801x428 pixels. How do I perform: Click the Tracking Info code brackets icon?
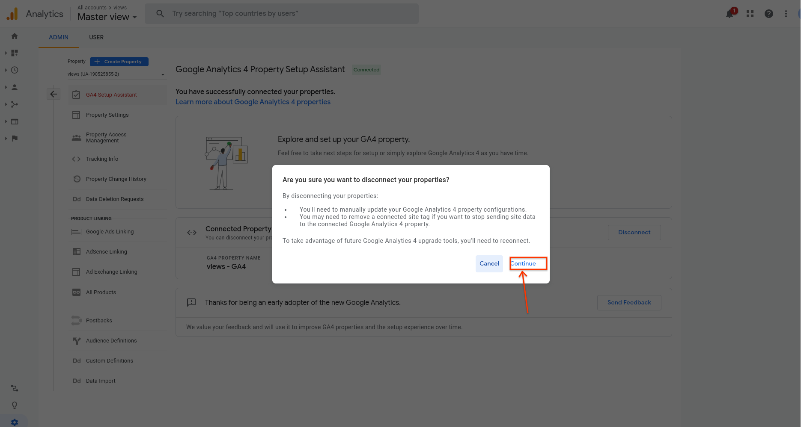click(x=76, y=159)
